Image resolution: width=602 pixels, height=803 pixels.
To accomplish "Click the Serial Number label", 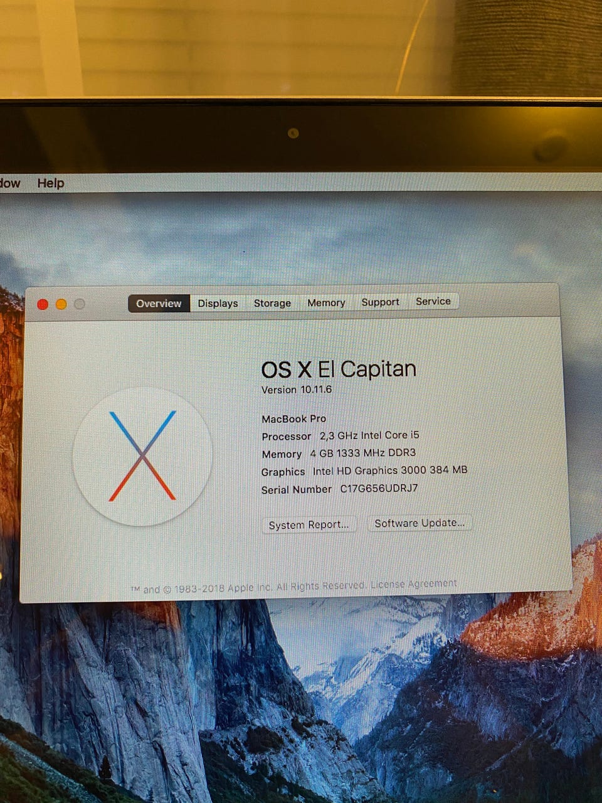I will point(296,489).
